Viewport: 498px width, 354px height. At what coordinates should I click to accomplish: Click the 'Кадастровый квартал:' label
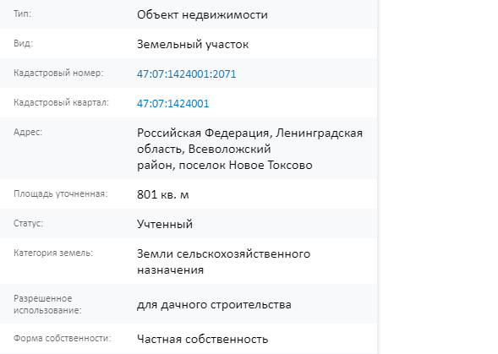coord(61,102)
